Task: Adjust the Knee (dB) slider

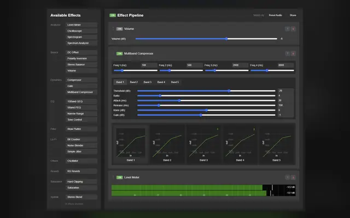Action: point(206,110)
